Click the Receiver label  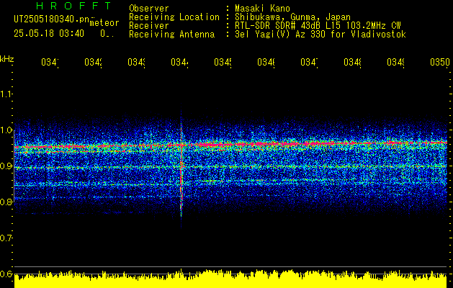(149, 26)
